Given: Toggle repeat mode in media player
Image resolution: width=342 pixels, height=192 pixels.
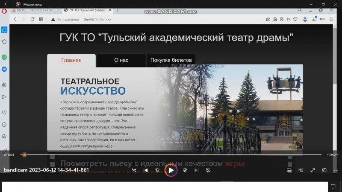Looking at the screenshot, I should 208,170.
